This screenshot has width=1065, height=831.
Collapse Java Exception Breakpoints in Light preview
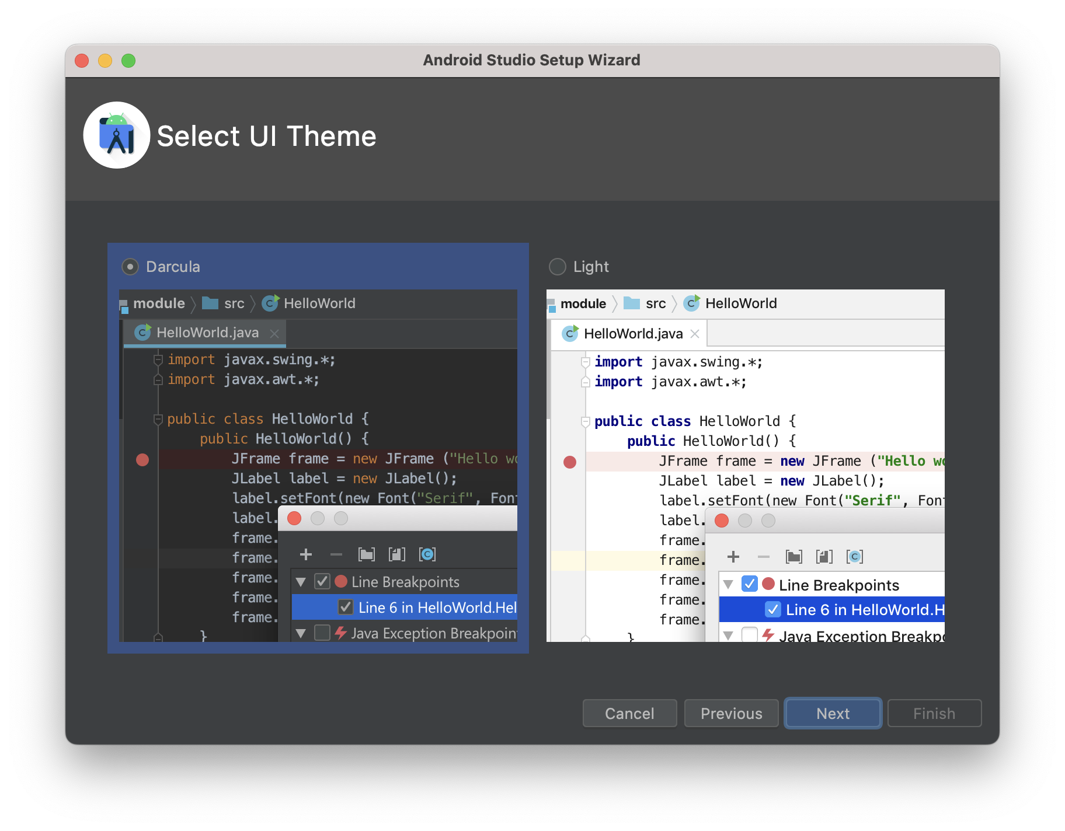coord(729,636)
